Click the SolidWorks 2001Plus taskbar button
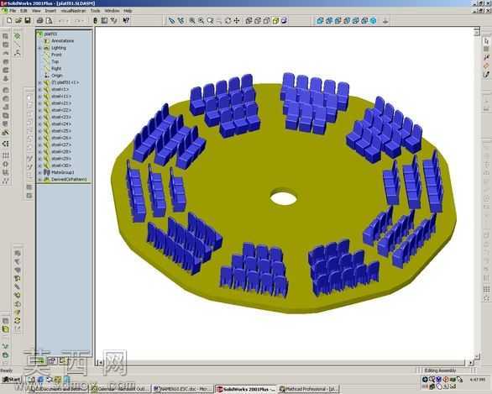 (x=246, y=389)
